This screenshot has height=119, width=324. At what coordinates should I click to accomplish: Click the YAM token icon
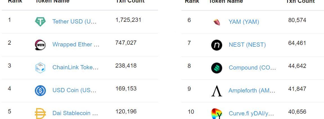pyautogui.click(x=217, y=22)
